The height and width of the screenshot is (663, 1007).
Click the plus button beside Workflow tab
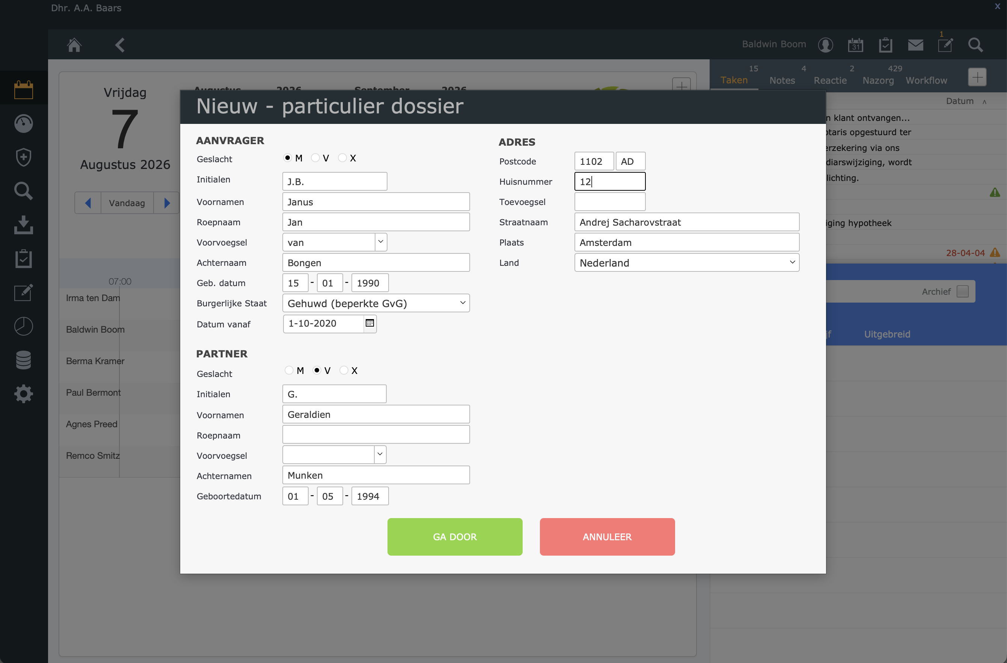(x=977, y=77)
